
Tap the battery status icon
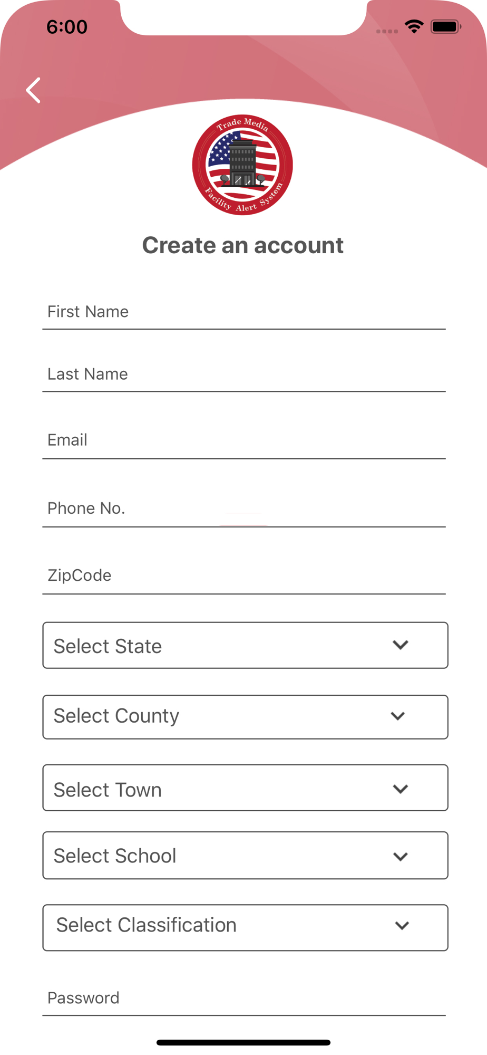point(446,26)
